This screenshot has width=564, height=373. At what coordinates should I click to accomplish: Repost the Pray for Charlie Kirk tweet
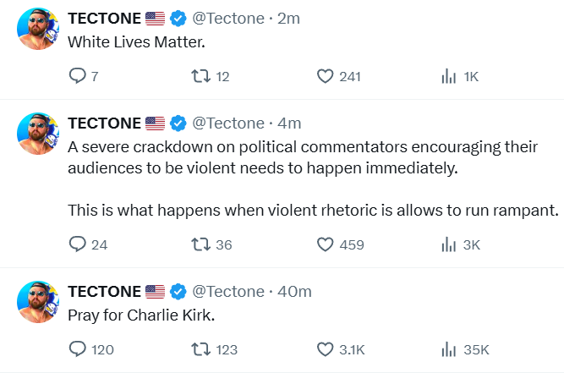[x=200, y=349]
